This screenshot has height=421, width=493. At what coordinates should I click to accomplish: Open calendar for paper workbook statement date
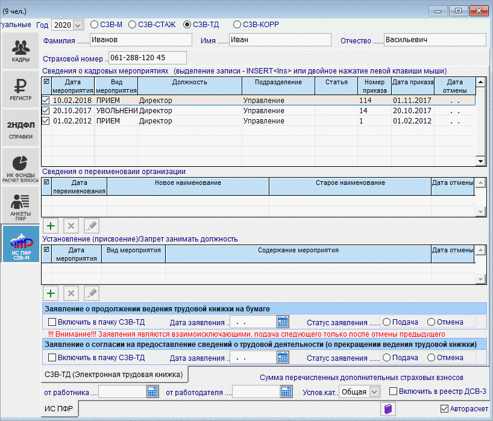coord(283,322)
